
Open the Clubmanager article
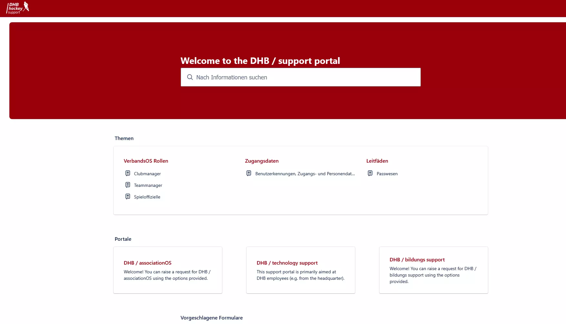point(147,174)
